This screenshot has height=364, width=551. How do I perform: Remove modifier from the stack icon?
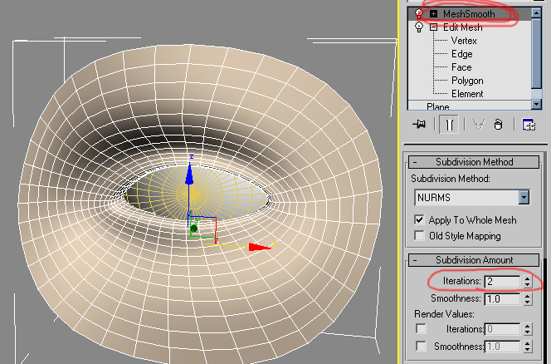[x=498, y=125]
